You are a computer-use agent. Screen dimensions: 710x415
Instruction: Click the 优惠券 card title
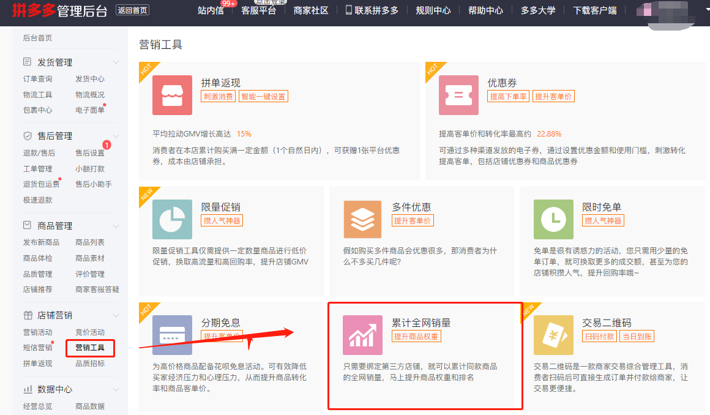click(x=502, y=83)
